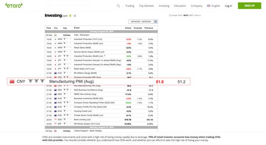Click the bull importance icons for Manufacturing PMI

point(36,81)
